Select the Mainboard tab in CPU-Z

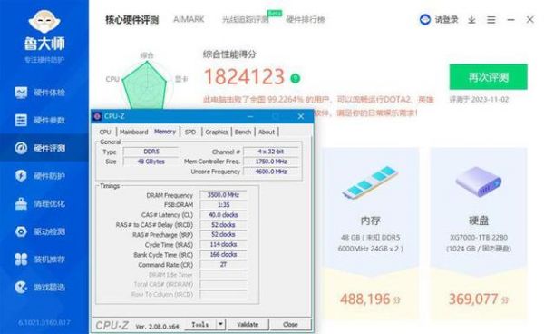point(133,132)
